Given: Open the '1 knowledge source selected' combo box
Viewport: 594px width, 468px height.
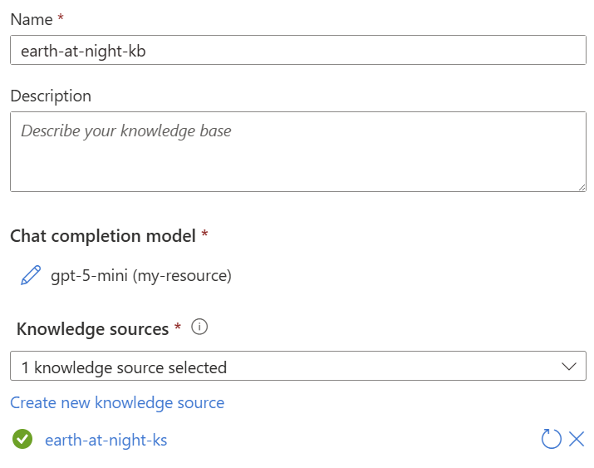Looking at the screenshot, I should point(298,366).
